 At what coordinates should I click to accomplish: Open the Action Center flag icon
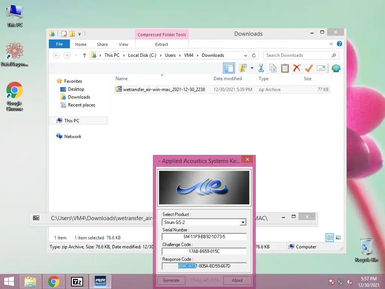pyautogui.click(x=332, y=282)
